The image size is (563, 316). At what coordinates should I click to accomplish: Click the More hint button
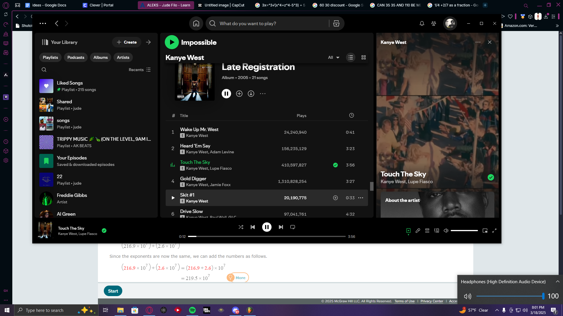tap(238, 278)
